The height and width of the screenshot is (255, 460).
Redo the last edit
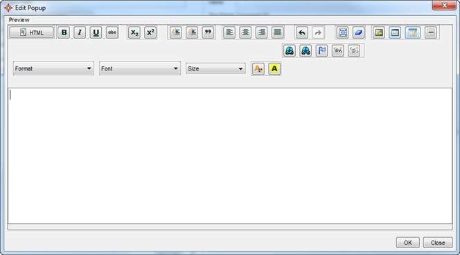[x=318, y=32]
